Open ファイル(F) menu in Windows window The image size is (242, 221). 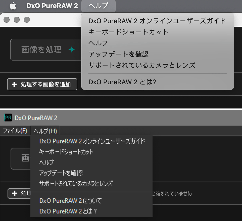pyautogui.click(x=15, y=131)
